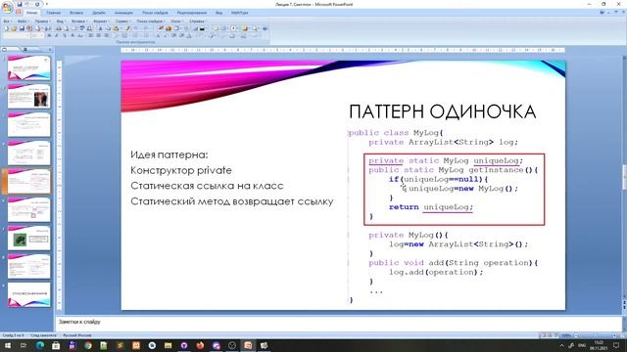Image resolution: width=627 pixels, height=352 pixels.
Task: Click code line 'public class MyLog{'
Action: point(396,133)
